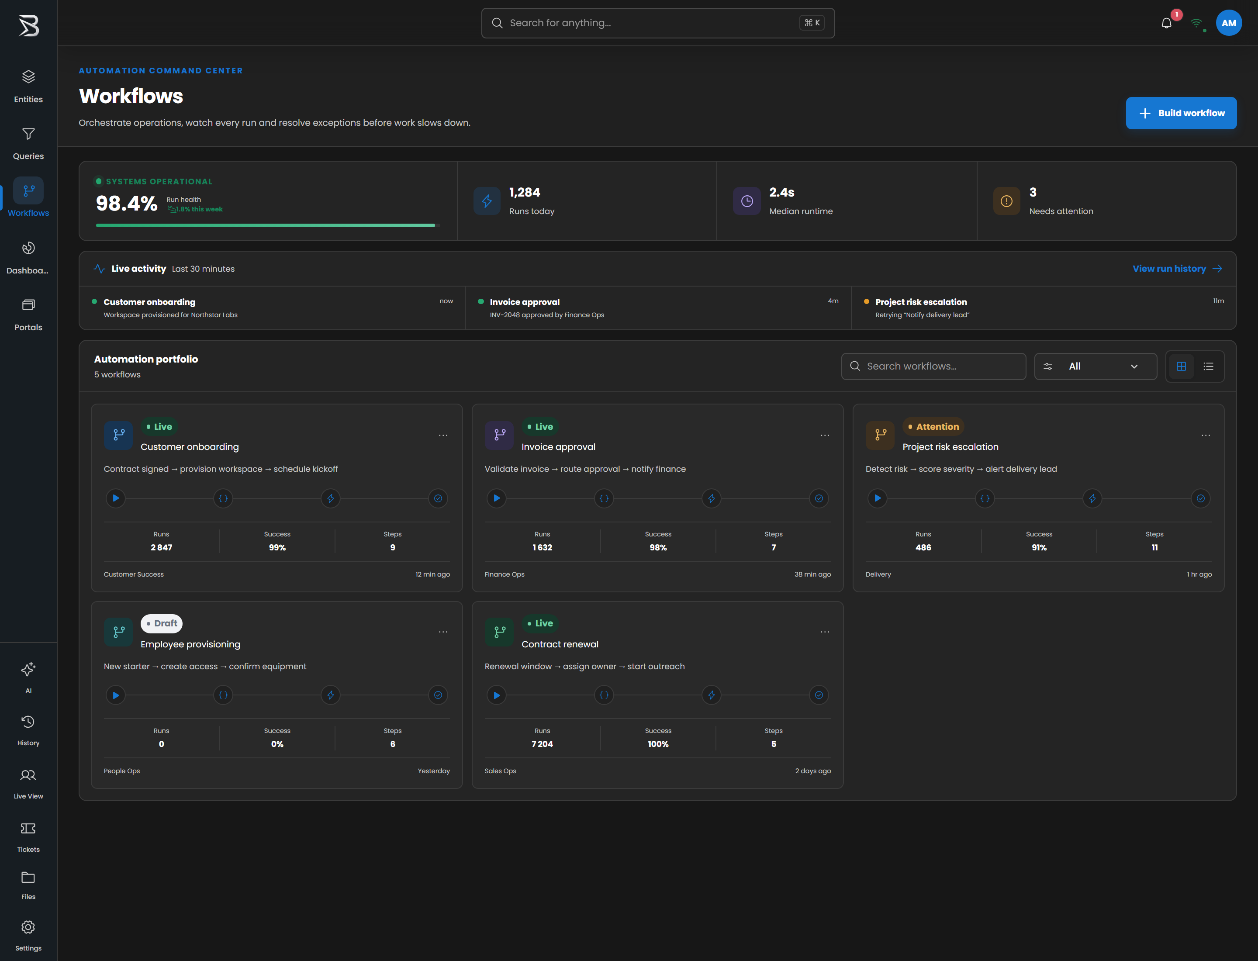Click the Needs attention stat

click(x=1106, y=201)
